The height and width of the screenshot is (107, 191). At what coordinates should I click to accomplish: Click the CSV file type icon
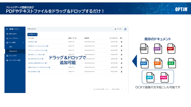[x=158, y=49]
